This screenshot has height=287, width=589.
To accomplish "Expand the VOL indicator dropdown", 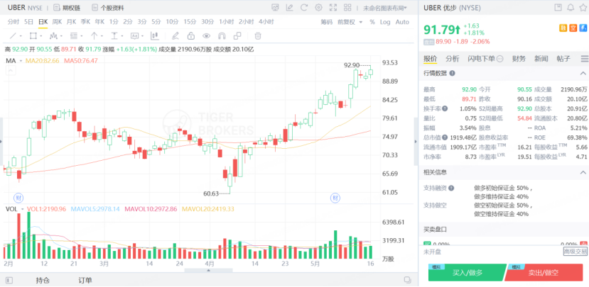I will coord(23,208).
